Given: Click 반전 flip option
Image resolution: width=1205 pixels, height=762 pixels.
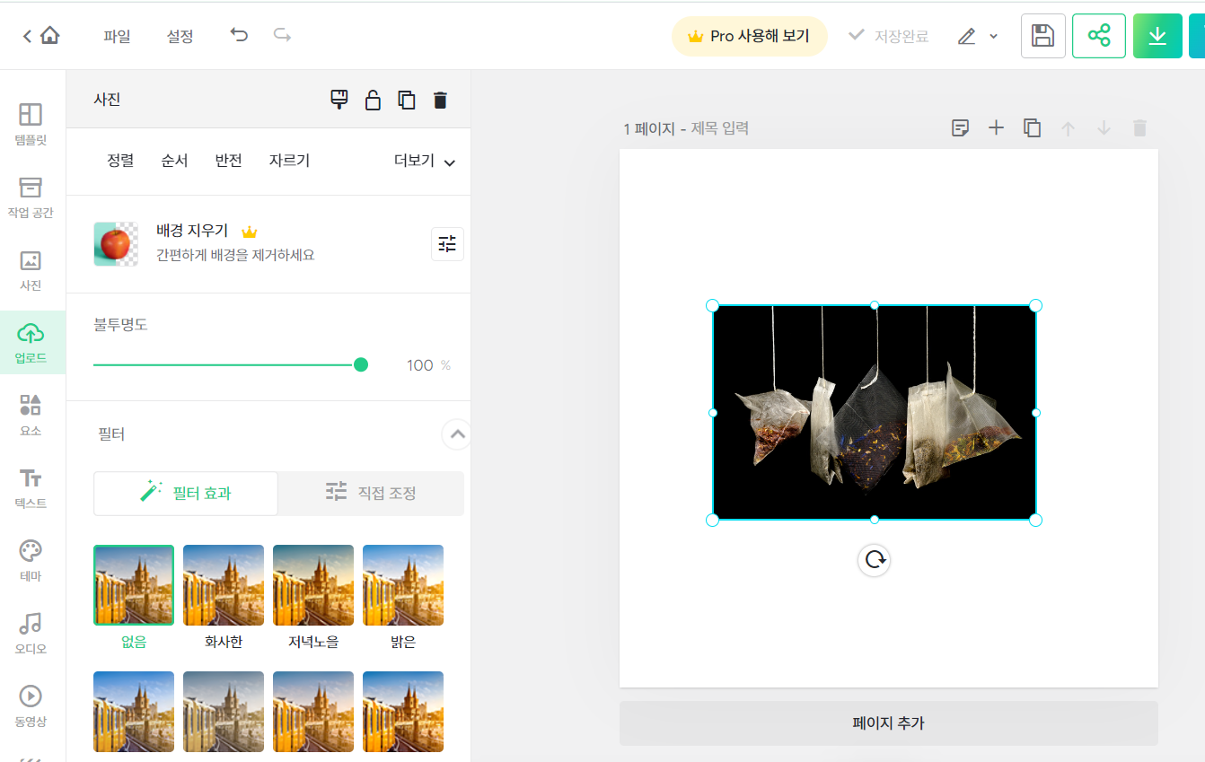Looking at the screenshot, I should tap(228, 161).
